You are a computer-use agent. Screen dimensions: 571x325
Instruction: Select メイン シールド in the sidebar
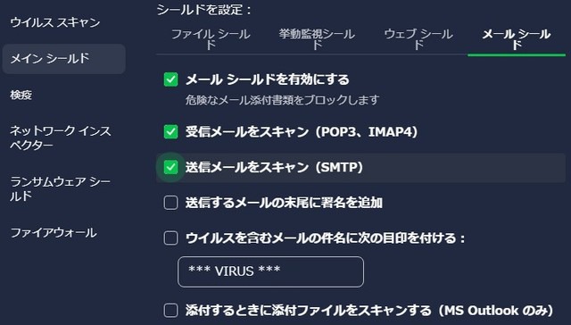[63, 59]
